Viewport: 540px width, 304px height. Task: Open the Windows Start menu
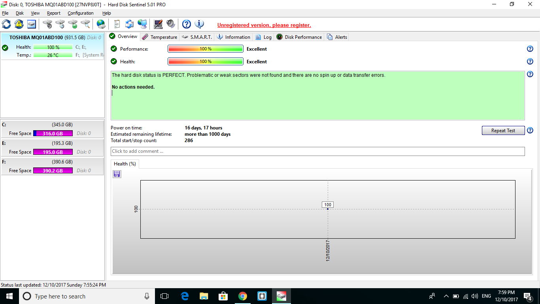[9, 296]
